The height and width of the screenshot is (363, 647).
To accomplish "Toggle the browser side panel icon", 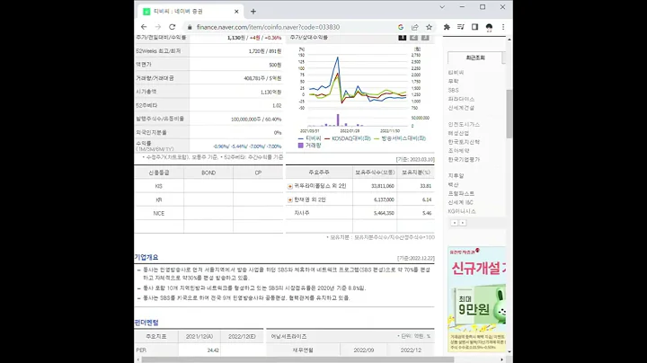I will point(475,27).
